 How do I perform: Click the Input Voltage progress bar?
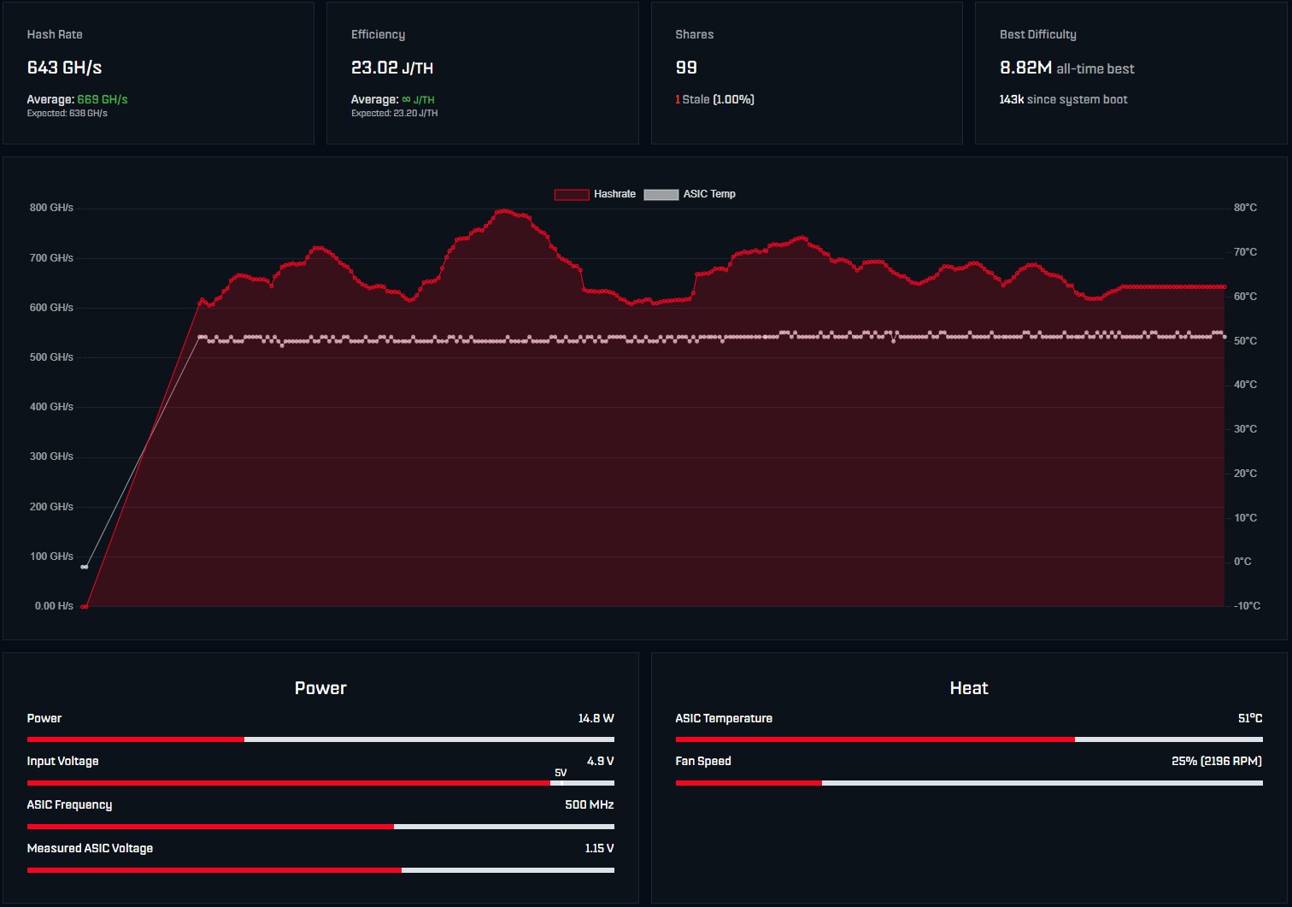(x=320, y=783)
